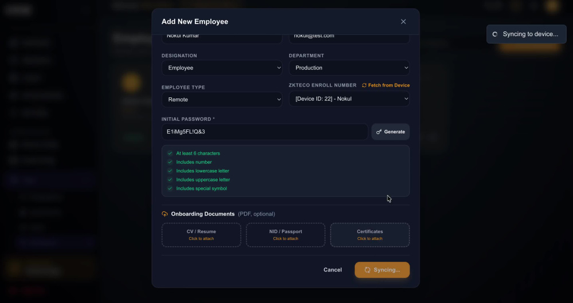Click the cloud upload icon beside Onboarding Documents
573x303 pixels.
click(x=165, y=214)
